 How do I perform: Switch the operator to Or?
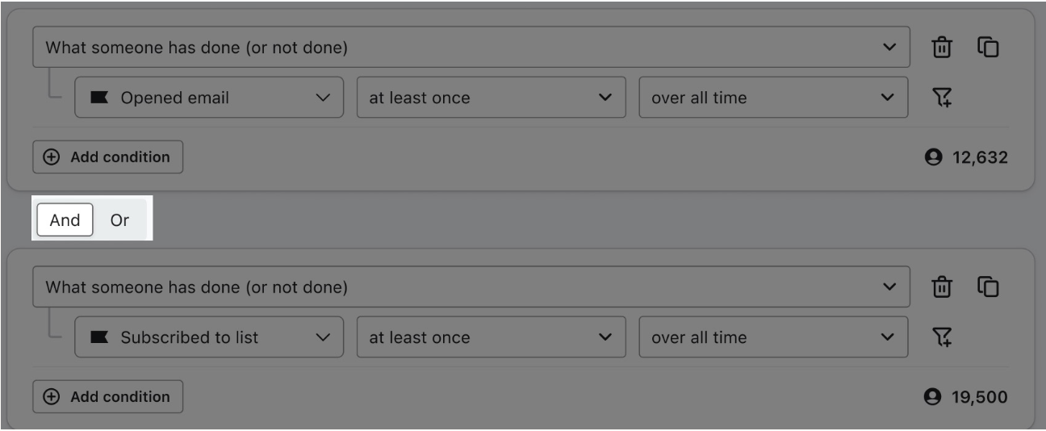(x=119, y=220)
